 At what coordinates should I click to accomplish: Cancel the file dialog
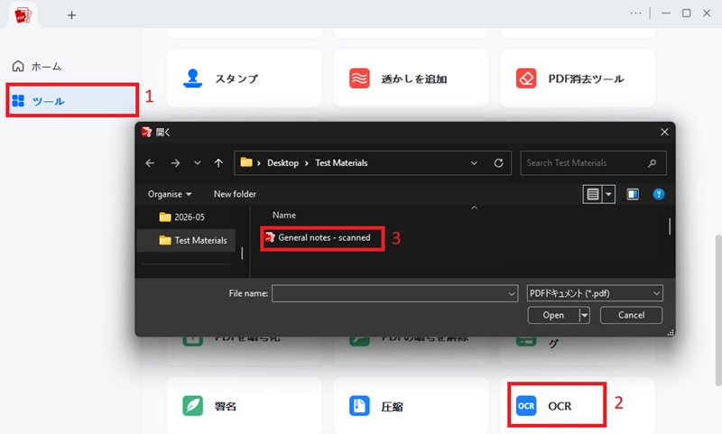coord(631,315)
